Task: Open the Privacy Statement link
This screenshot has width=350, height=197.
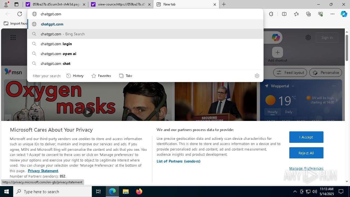Action: click(43, 171)
